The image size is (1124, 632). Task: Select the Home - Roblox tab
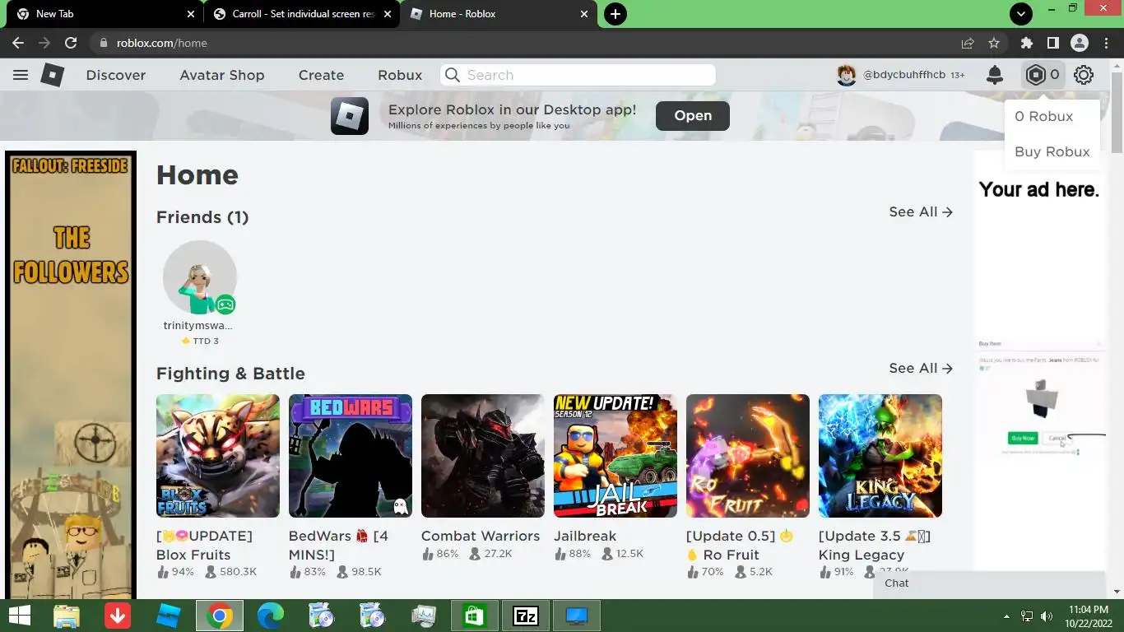click(x=499, y=14)
